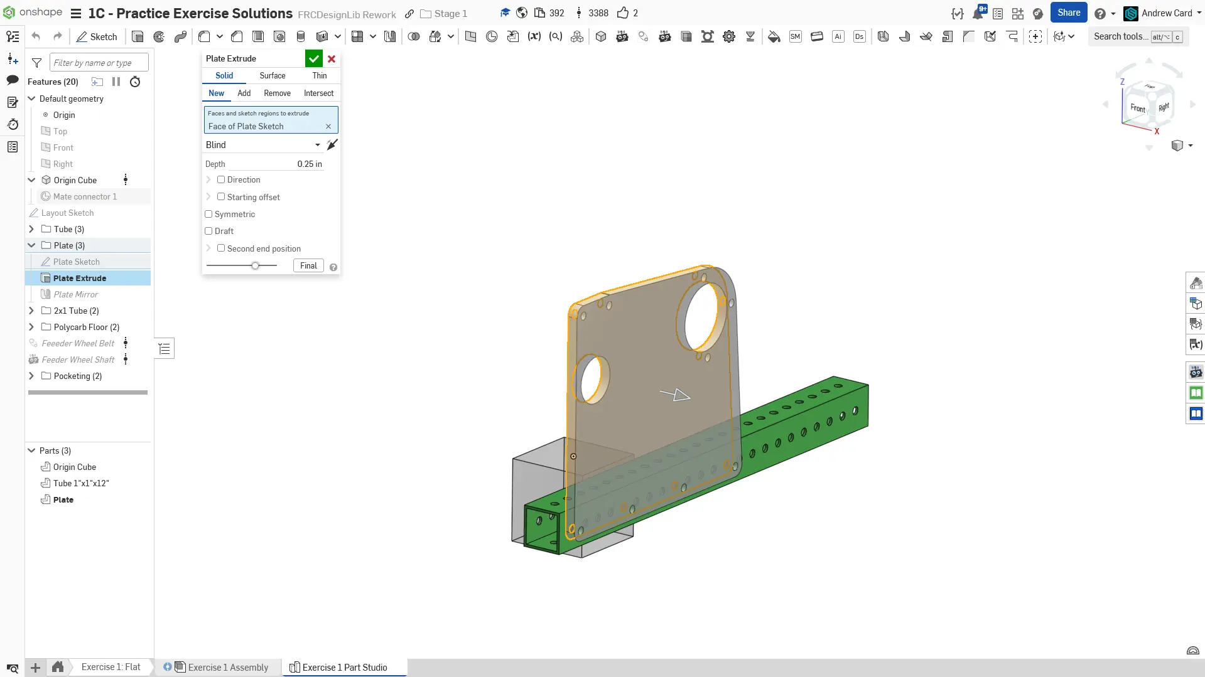This screenshot has height=677, width=1205.
Task: Open the feature filter funnel icon
Action: coord(37,63)
